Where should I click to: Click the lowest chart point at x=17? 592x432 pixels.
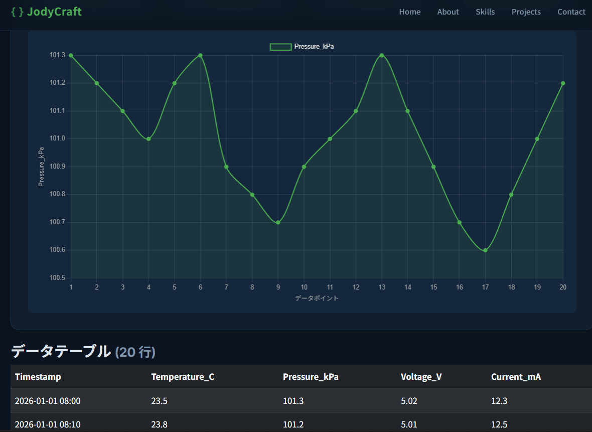[x=486, y=250]
